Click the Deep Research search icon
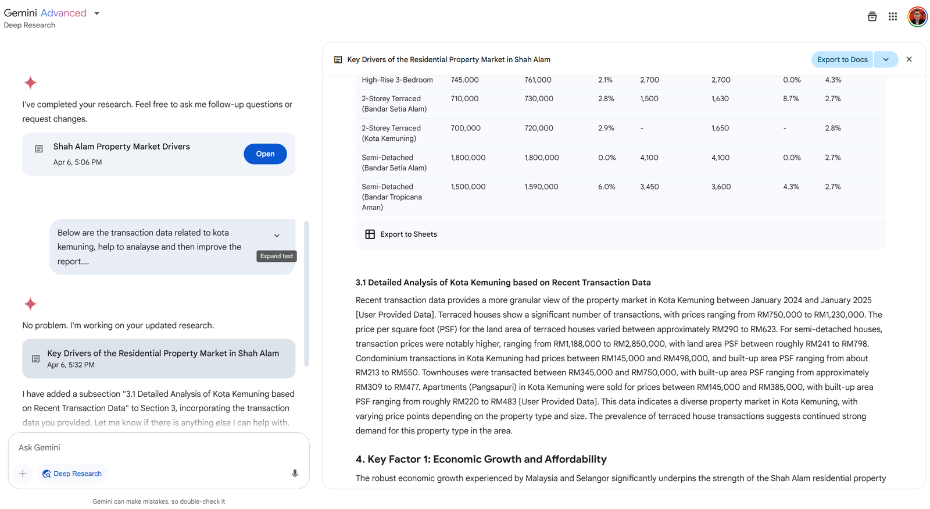930x509 pixels. point(46,474)
